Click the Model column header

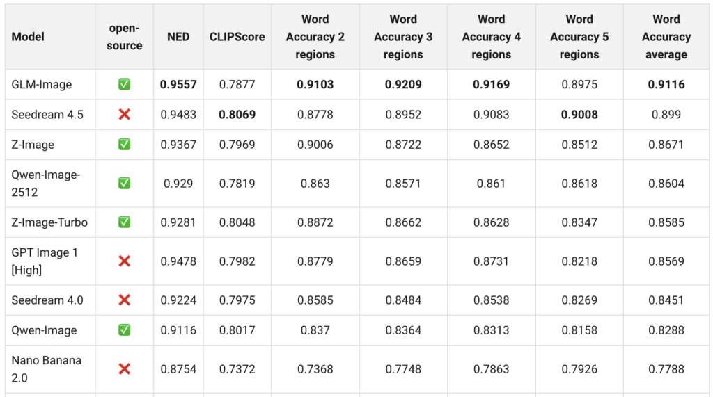(x=28, y=37)
